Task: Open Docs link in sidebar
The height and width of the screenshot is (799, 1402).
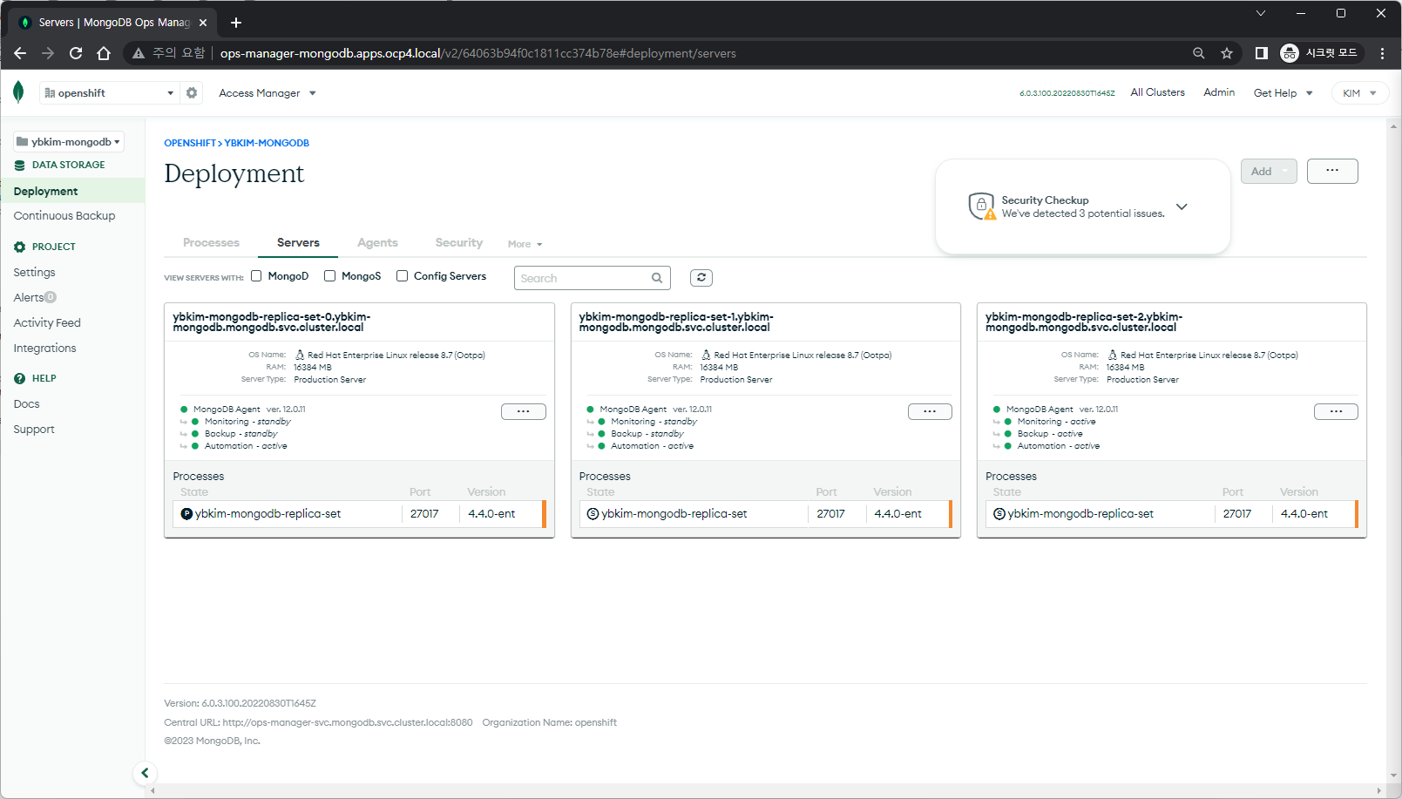Action: (26, 404)
